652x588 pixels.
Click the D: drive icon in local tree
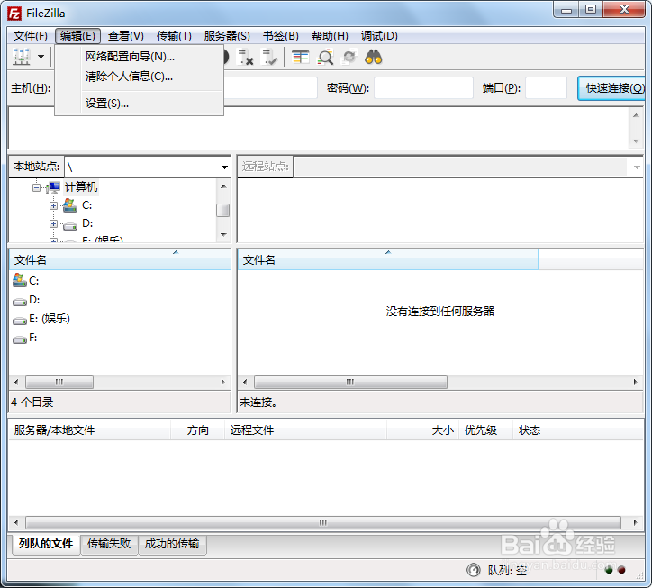coord(70,225)
